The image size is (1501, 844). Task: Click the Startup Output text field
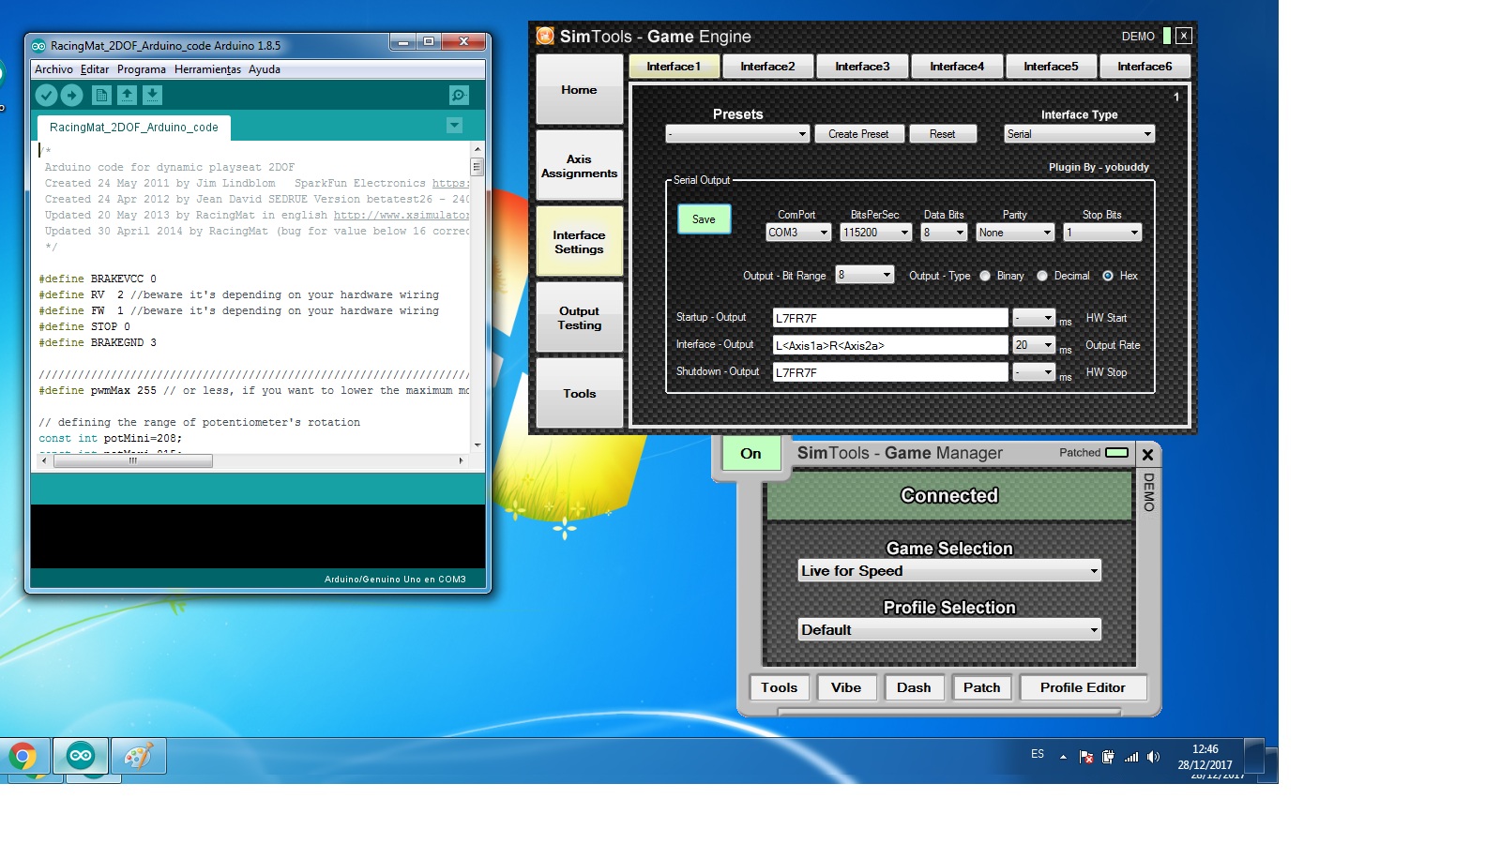890,318
